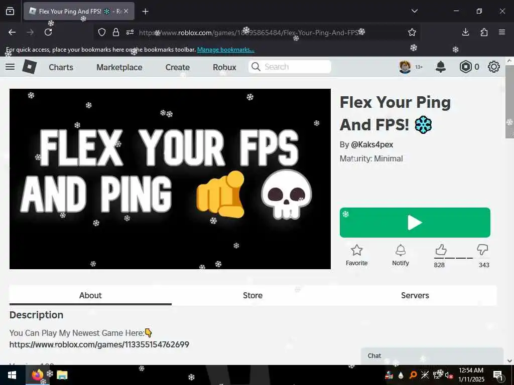Open creator profile @Kaks4pex
514x385 pixels.
[x=372, y=145]
